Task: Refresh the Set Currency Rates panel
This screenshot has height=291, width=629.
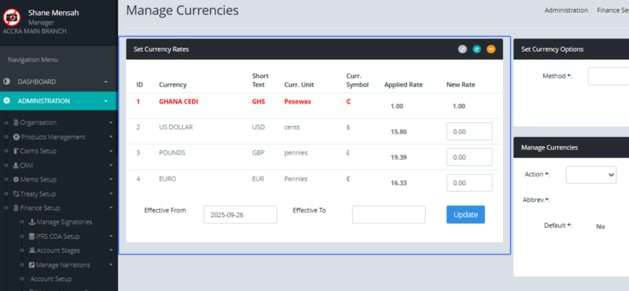Action: (x=476, y=49)
